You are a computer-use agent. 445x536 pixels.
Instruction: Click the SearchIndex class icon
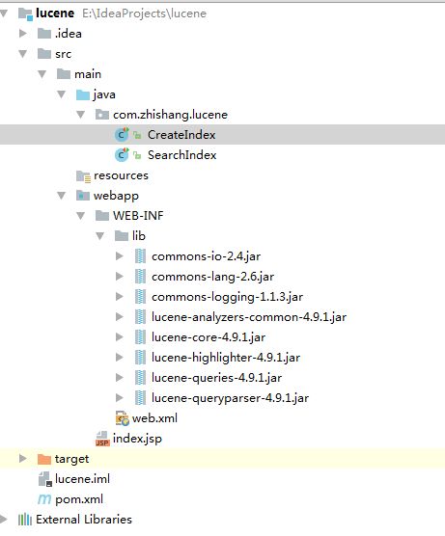(x=122, y=155)
